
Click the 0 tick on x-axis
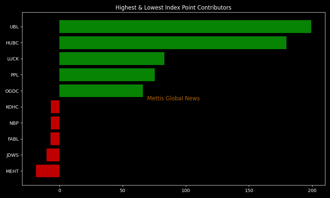click(x=60, y=191)
